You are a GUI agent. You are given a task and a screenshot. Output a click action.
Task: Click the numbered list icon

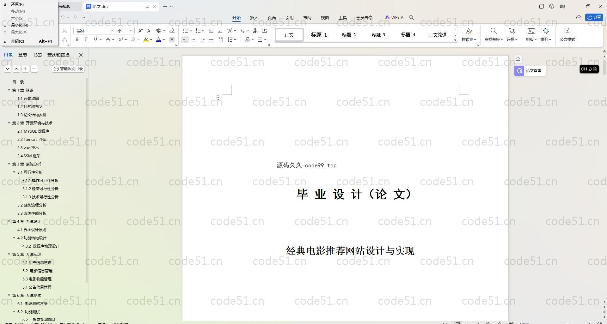[198, 31]
